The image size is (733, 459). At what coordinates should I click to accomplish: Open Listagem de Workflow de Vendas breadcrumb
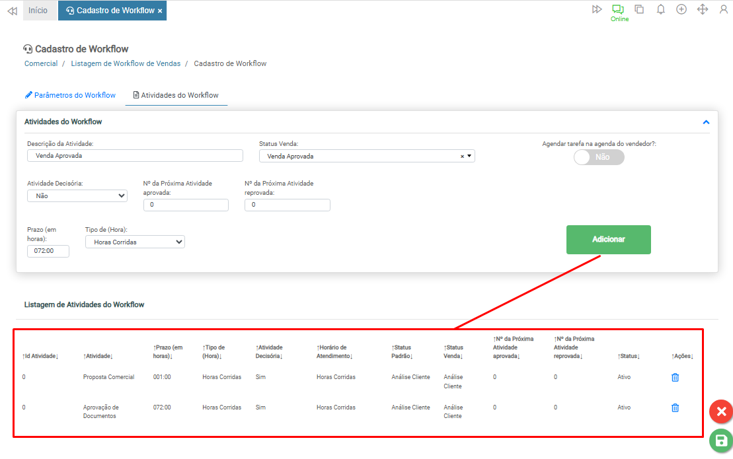click(x=126, y=63)
